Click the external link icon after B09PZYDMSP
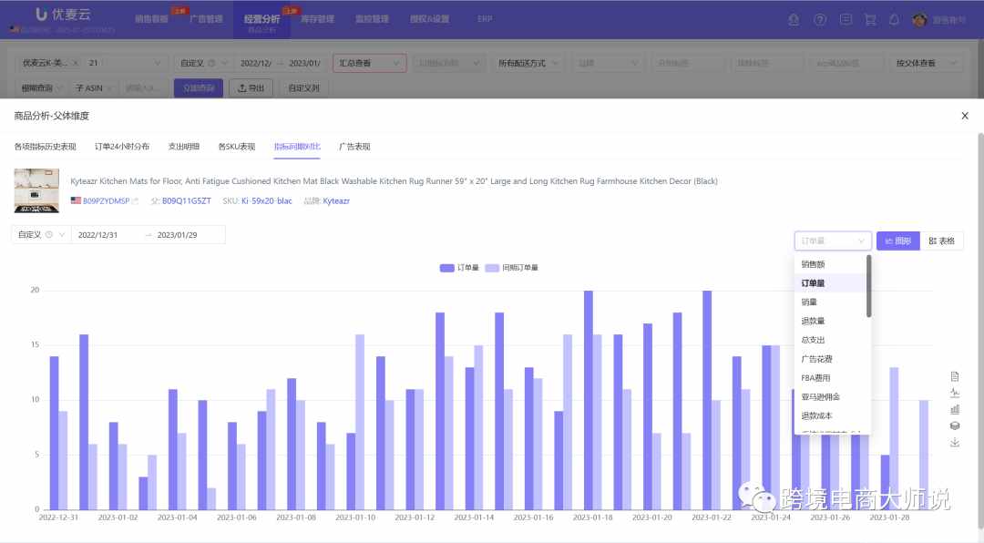Screen dimensions: 984x543 pyautogui.click(x=135, y=200)
